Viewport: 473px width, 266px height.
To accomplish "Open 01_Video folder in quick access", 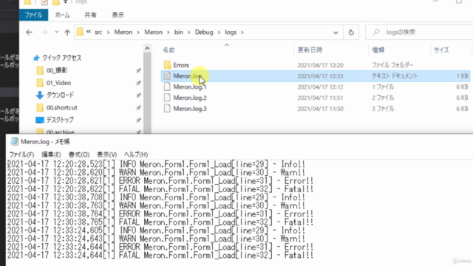I will click(58, 83).
